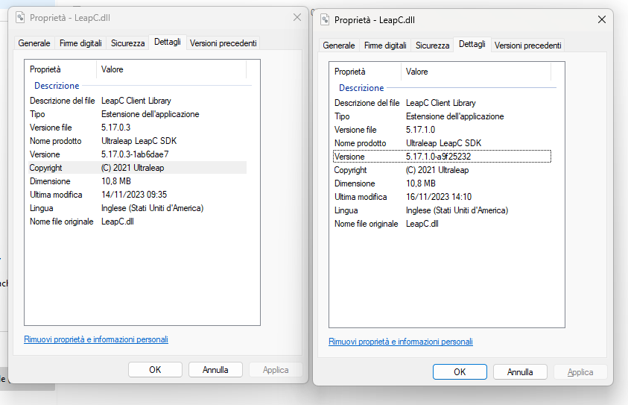Open Firme digitali tab in right window
Viewport: 628px width, 405px height.
(385, 45)
